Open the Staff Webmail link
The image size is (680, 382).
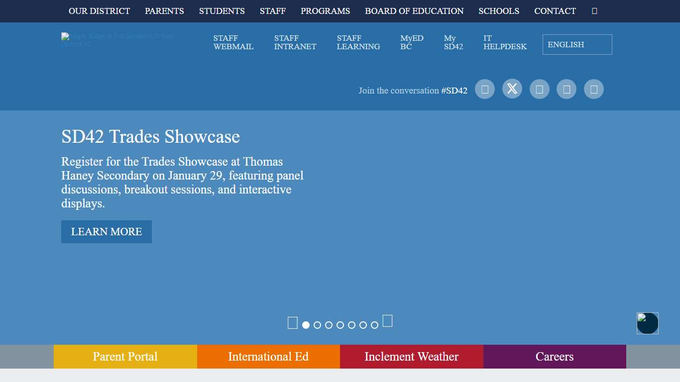point(233,42)
